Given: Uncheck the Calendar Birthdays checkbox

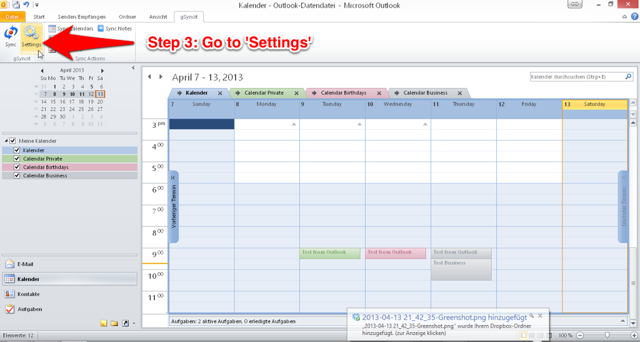Looking at the screenshot, I should [x=17, y=167].
